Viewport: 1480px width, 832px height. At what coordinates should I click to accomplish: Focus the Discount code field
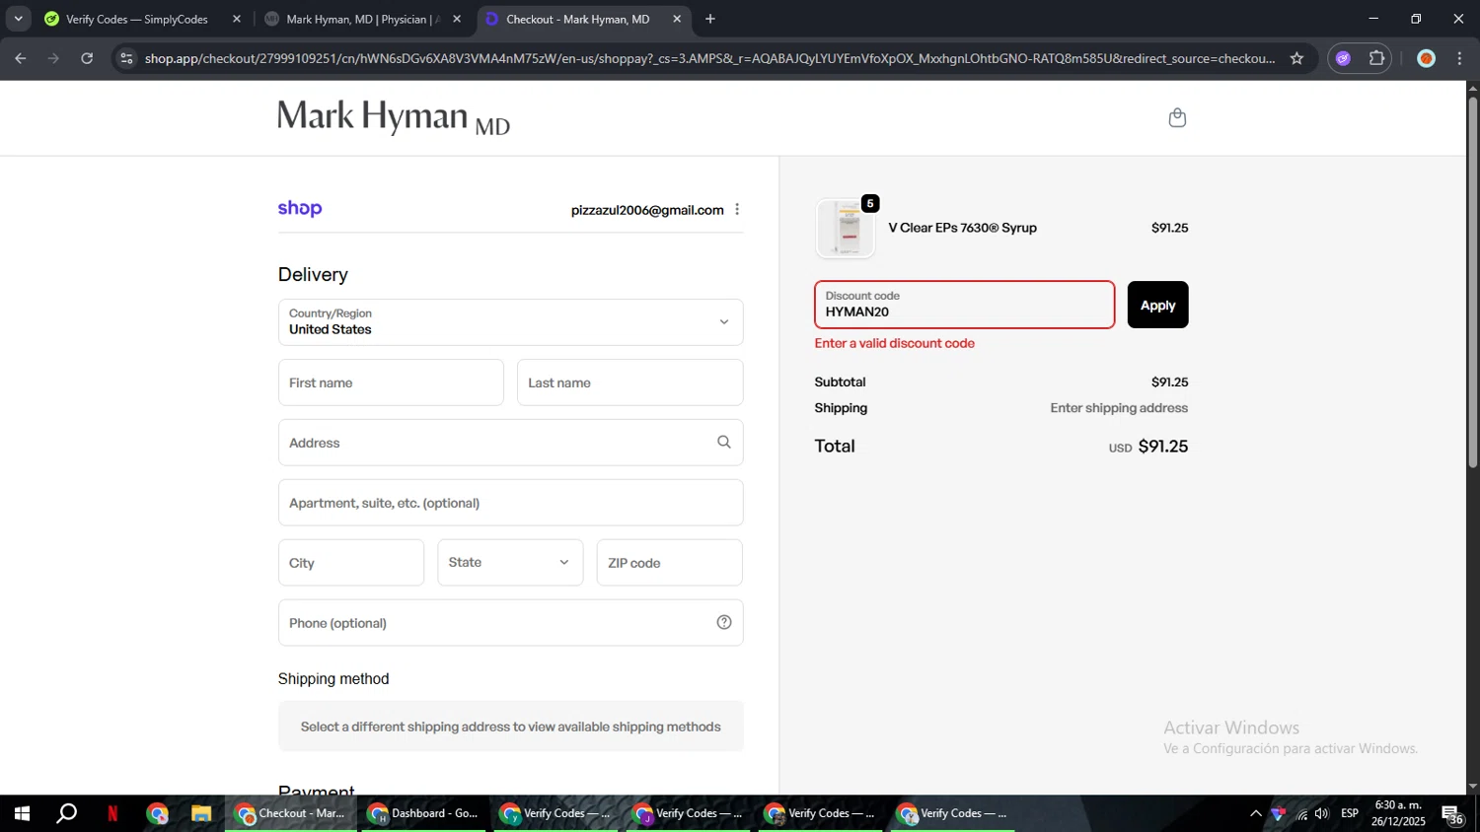964,305
